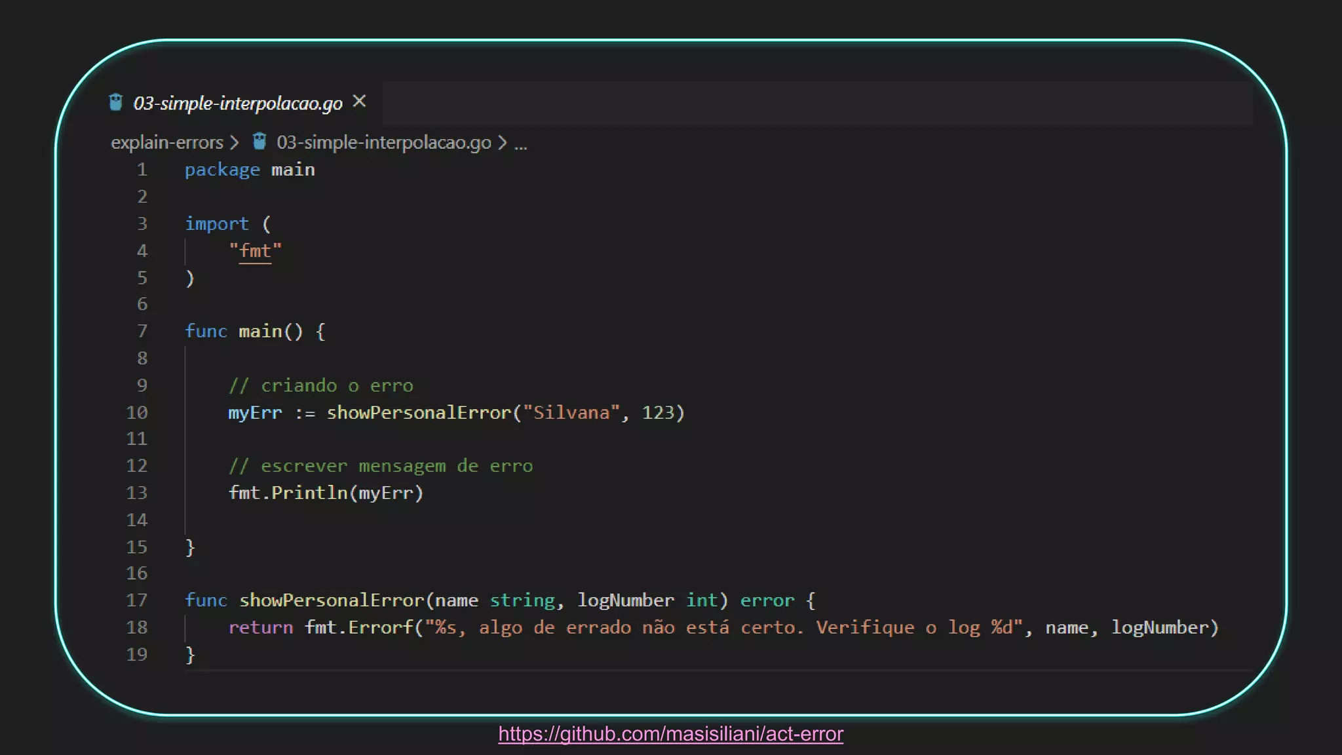Click line number 17 in the gutter
1342x755 pixels.
click(x=137, y=600)
